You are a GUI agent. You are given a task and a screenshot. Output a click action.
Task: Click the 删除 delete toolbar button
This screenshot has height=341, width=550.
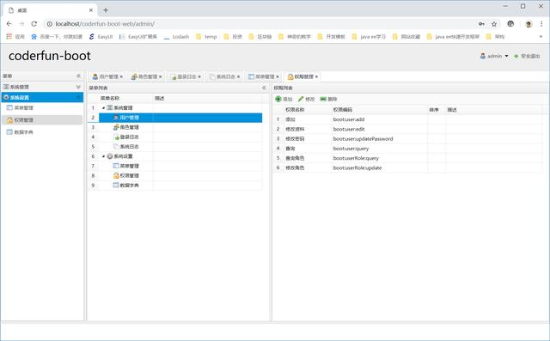tap(328, 99)
